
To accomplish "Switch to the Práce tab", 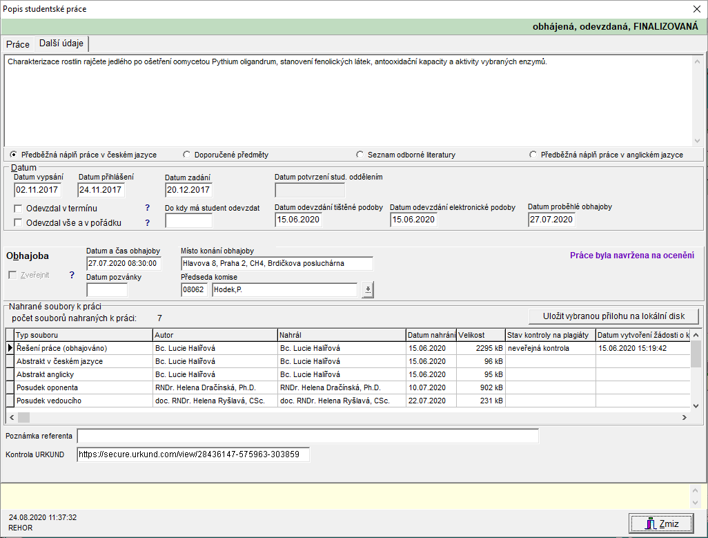I will tap(18, 44).
